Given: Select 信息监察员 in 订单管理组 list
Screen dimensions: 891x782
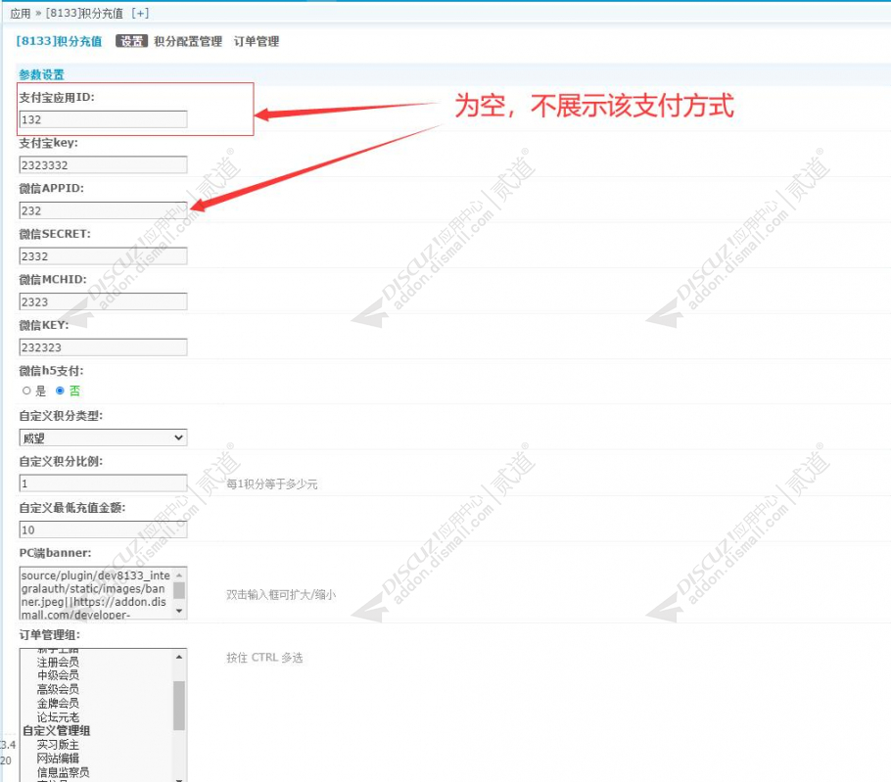Looking at the screenshot, I should [x=63, y=772].
